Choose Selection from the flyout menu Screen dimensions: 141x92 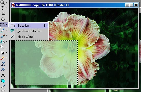29,26
